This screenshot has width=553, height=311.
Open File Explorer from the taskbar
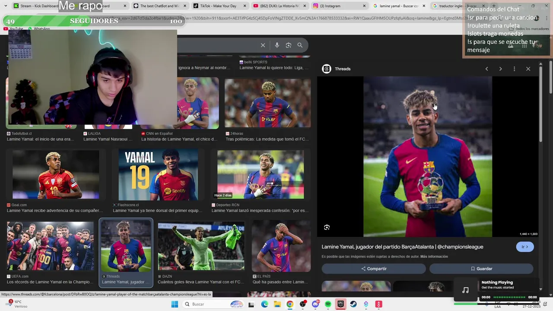click(277, 305)
